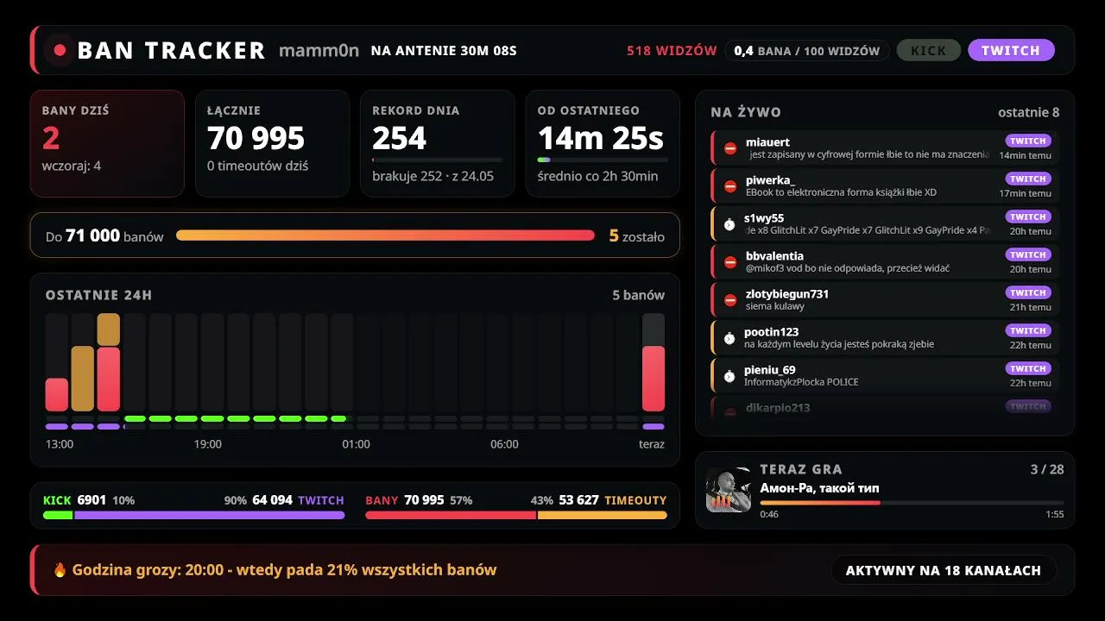Click the 71 000 bans milestone progress bar

pyautogui.click(x=385, y=235)
